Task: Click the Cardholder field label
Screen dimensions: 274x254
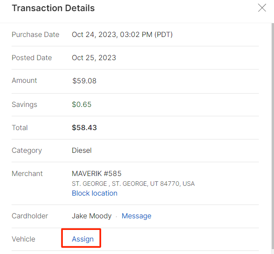Action: pyautogui.click(x=30, y=216)
